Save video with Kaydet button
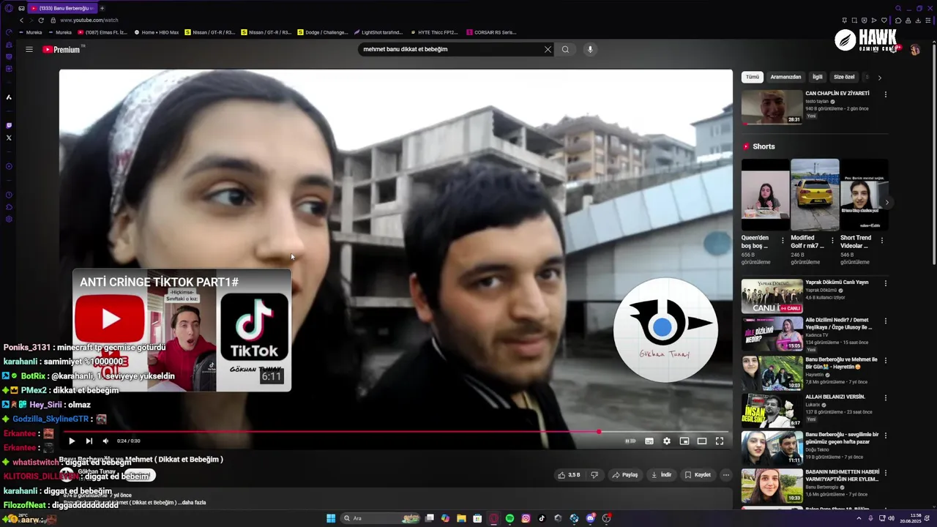The height and width of the screenshot is (527, 937). pyautogui.click(x=698, y=475)
